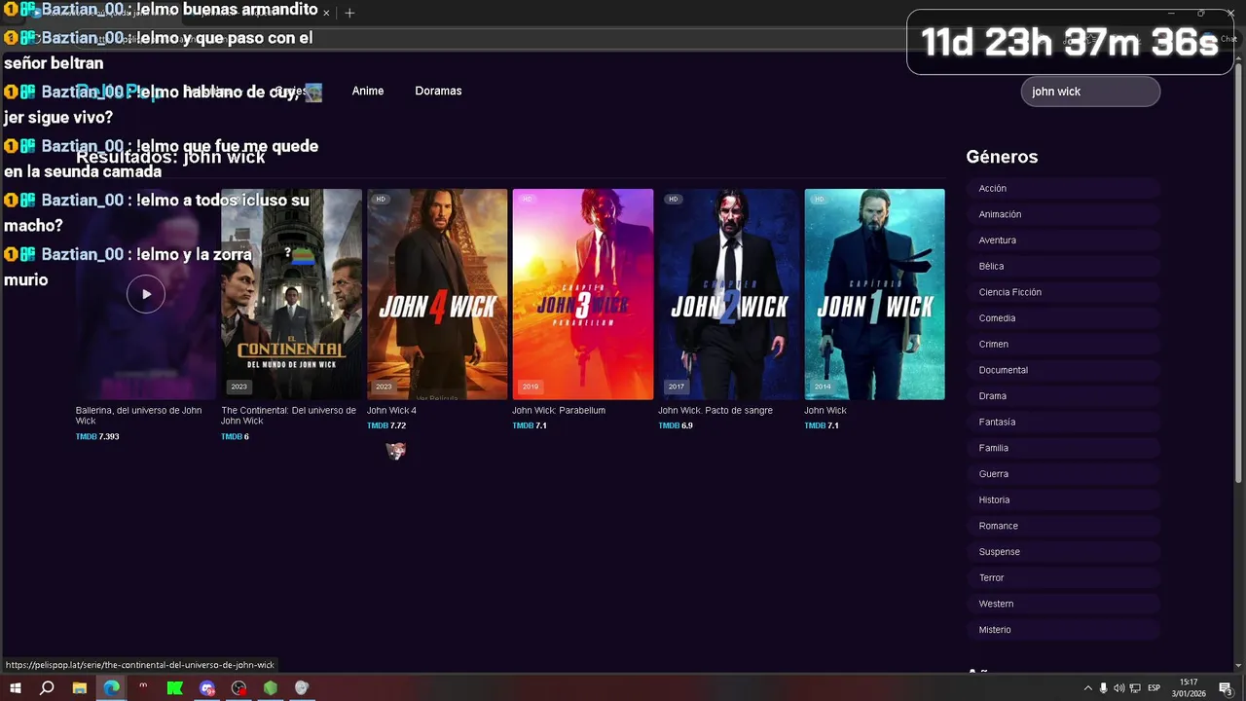Open the network tray icon

tap(1135, 688)
